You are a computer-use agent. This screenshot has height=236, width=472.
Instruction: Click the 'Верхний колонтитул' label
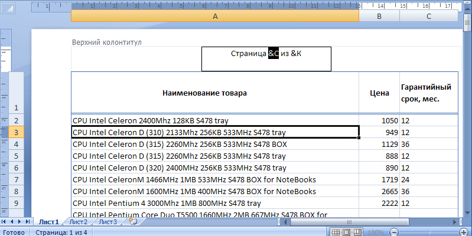click(x=106, y=42)
